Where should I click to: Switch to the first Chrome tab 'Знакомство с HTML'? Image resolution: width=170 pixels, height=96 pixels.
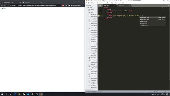(x=11, y=2)
